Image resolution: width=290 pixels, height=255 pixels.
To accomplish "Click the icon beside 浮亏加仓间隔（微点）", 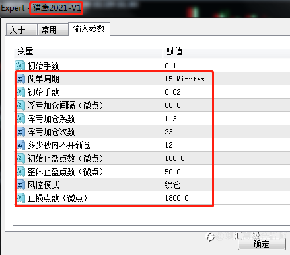I will tap(20, 105).
